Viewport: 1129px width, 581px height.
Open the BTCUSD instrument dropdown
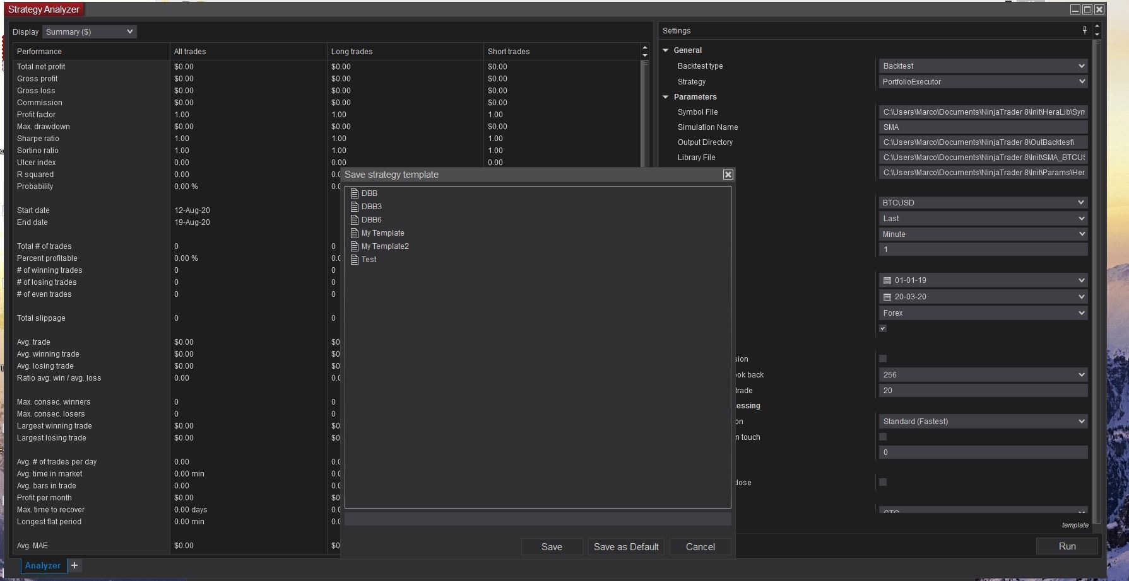[983, 203]
